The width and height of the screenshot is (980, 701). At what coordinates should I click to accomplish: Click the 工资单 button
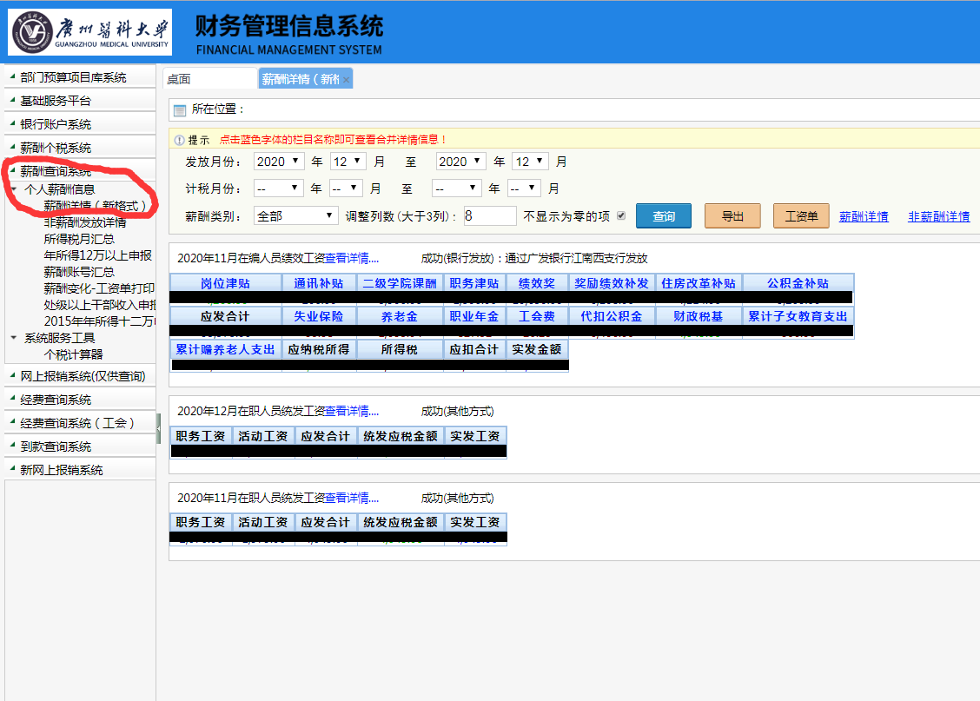point(800,216)
